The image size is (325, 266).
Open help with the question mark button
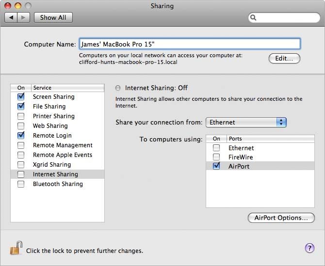click(309, 248)
